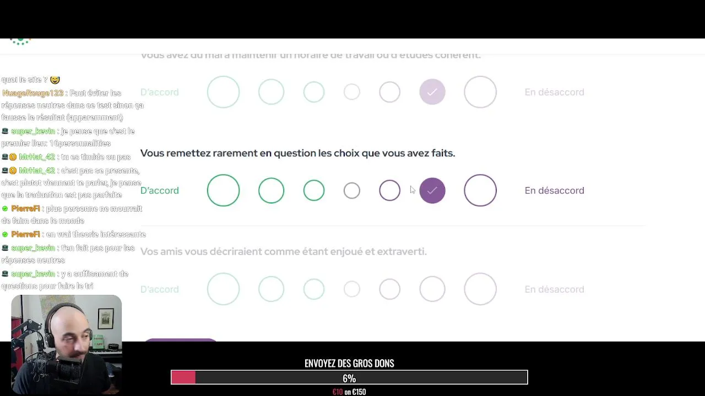
Task: Click "En désaccord" label next to "remettez rarement en question" options
Action: [x=554, y=190]
